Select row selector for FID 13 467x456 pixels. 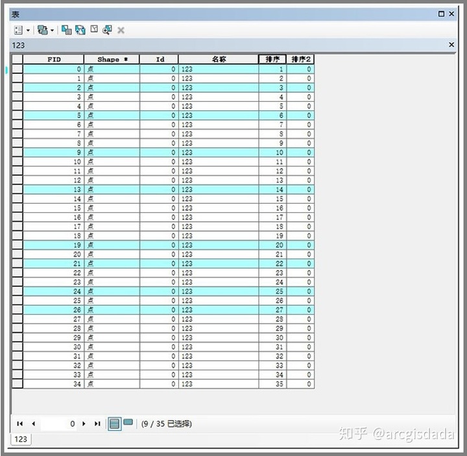pyautogui.click(x=18, y=189)
